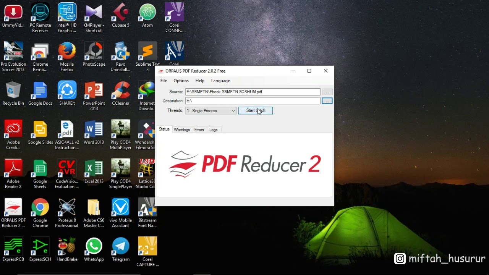Open Corel CONNECT desktop icon

coord(174,18)
